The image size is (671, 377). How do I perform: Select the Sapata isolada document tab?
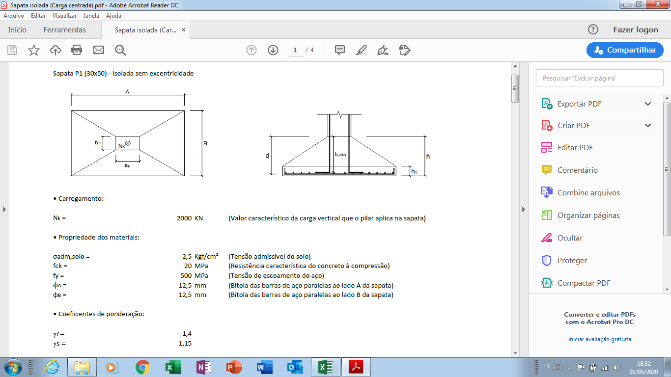[145, 30]
